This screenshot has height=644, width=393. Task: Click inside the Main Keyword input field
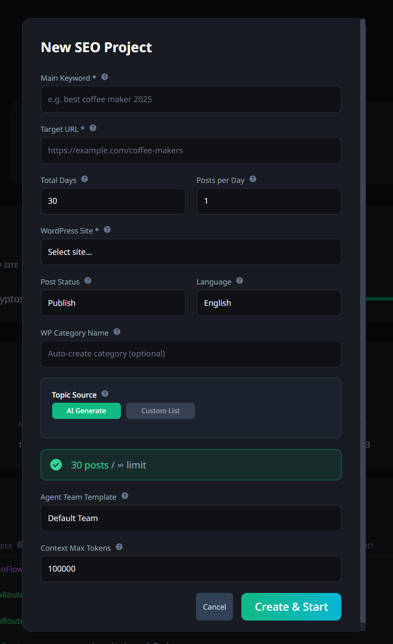pyautogui.click(x=191, y=99)
